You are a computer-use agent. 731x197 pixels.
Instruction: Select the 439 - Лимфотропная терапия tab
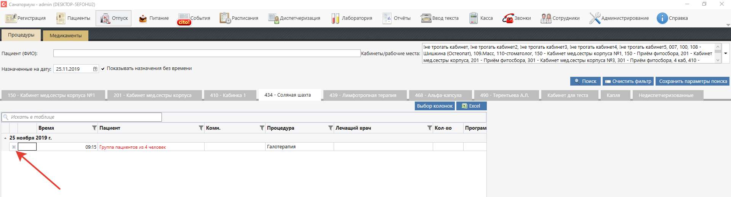pos(363,95)
